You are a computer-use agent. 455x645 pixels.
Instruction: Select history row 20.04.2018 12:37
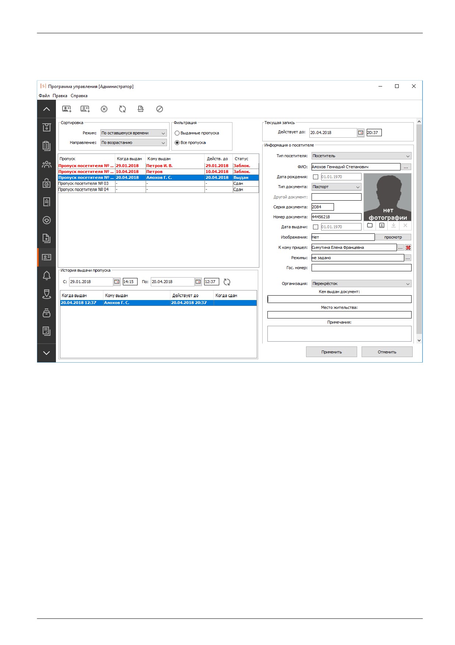[158, 303]
